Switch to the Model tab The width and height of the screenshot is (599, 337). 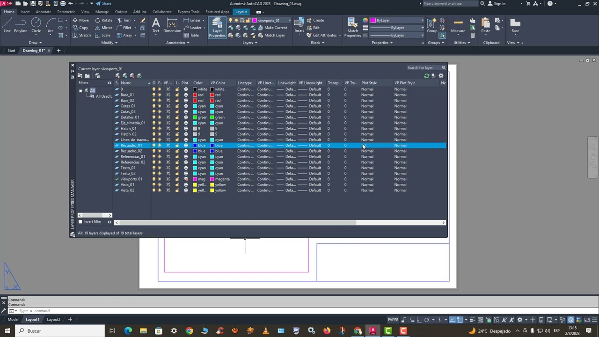pos(13,320)
